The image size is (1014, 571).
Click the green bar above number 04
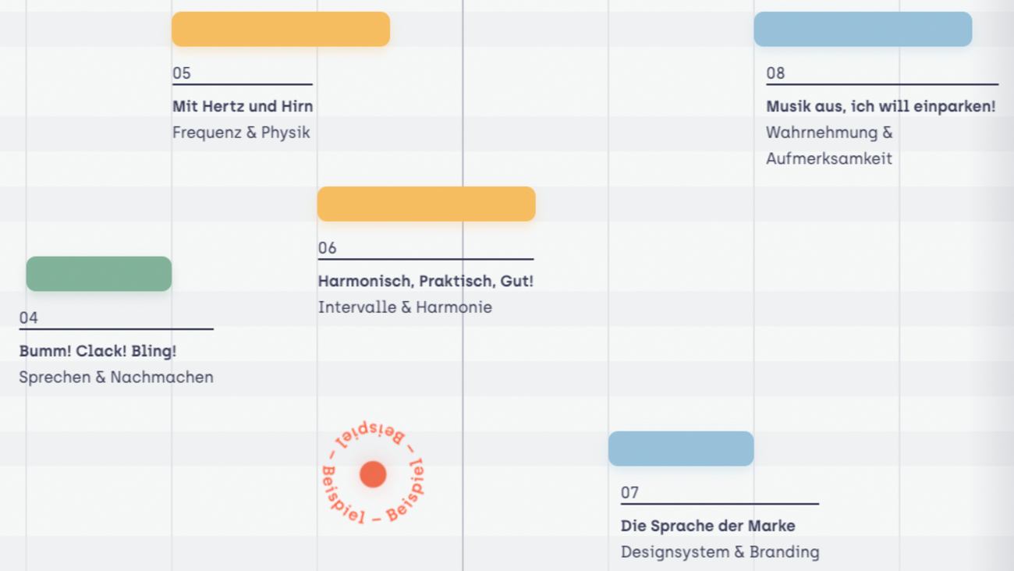99,274
